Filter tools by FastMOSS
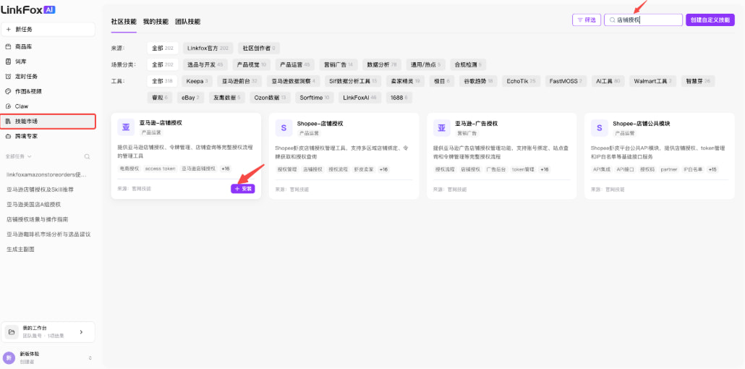The image size is (745, 369). [566, 81]
